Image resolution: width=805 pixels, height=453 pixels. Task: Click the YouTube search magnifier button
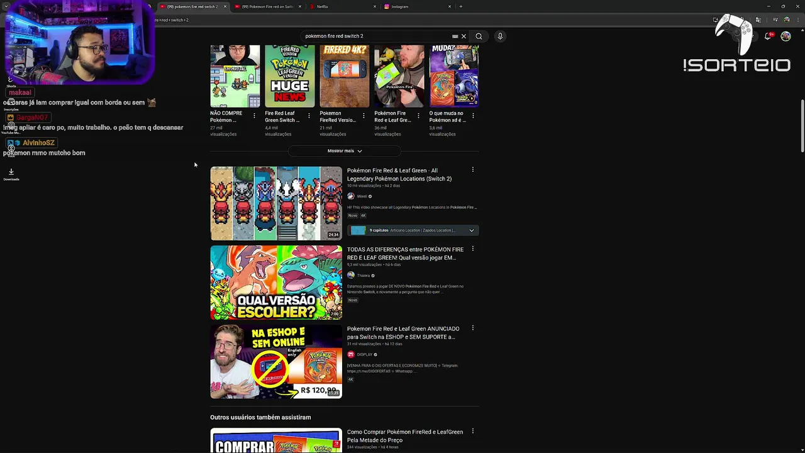click(x=479, y=36)
